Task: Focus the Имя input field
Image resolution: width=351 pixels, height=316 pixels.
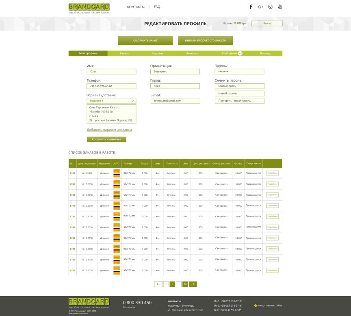Action: 111,71
